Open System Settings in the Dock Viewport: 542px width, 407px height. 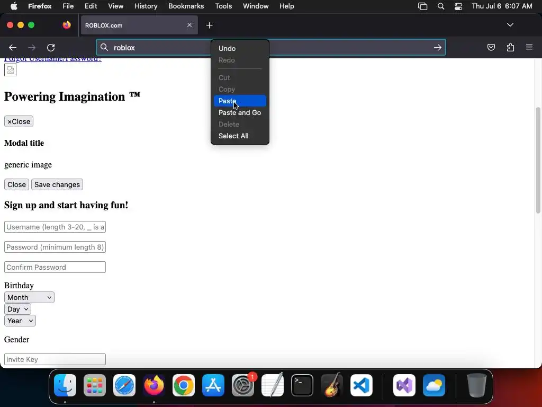243,385
